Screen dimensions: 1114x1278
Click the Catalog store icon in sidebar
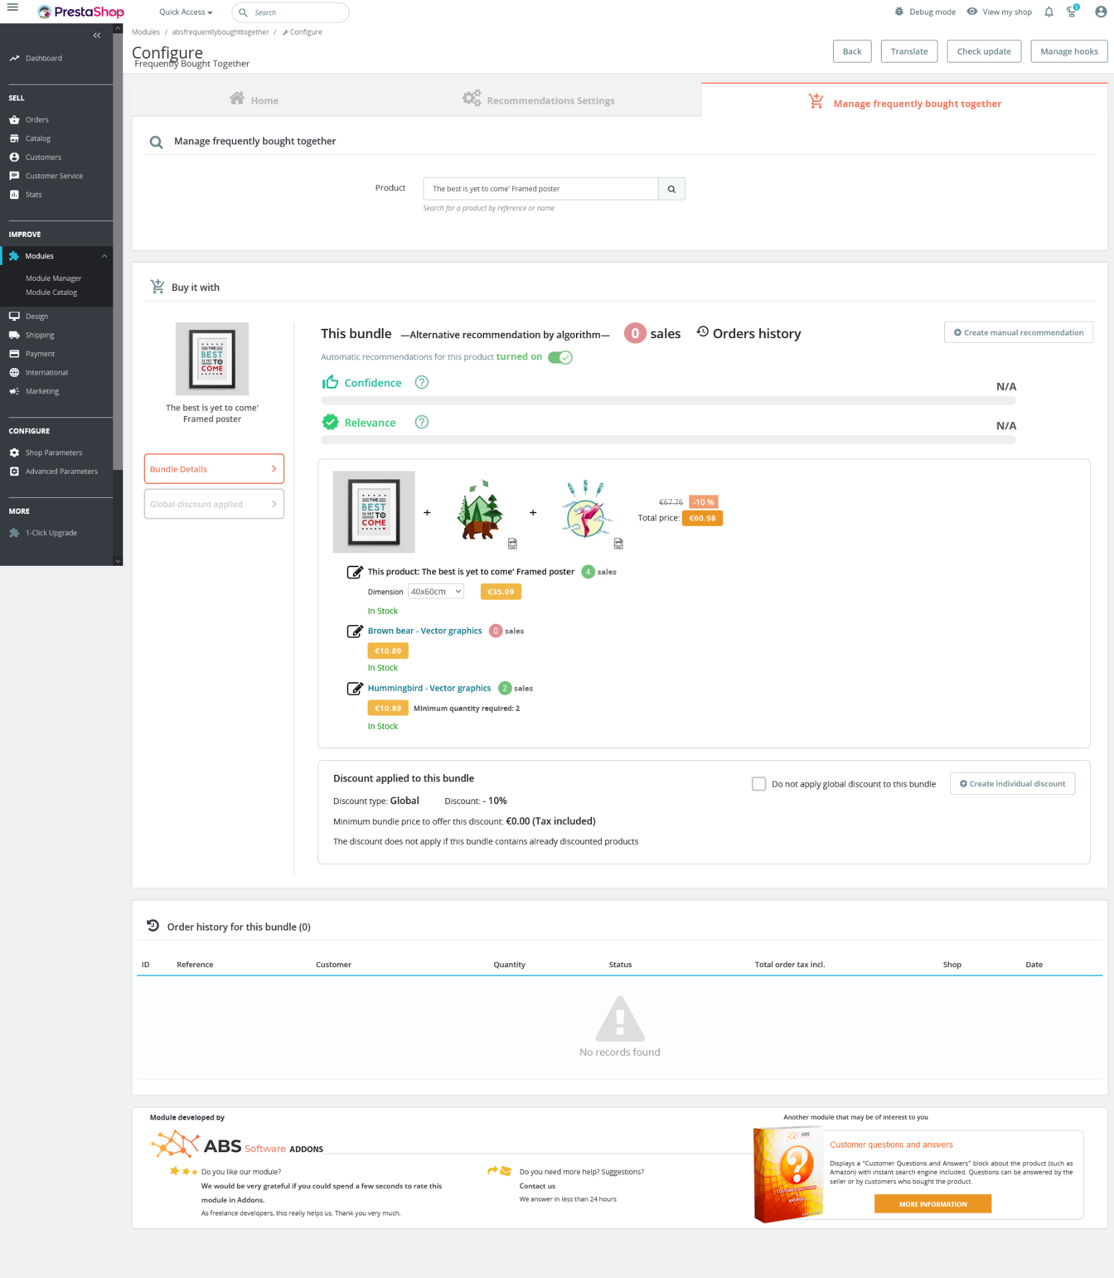click(x=14, y=138)
